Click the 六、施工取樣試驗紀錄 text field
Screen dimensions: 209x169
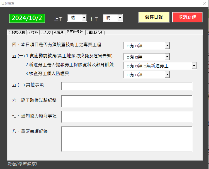127,101
